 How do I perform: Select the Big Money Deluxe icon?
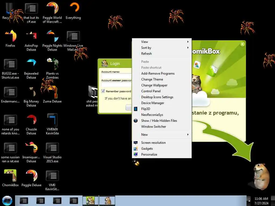[x=31, y=97]
